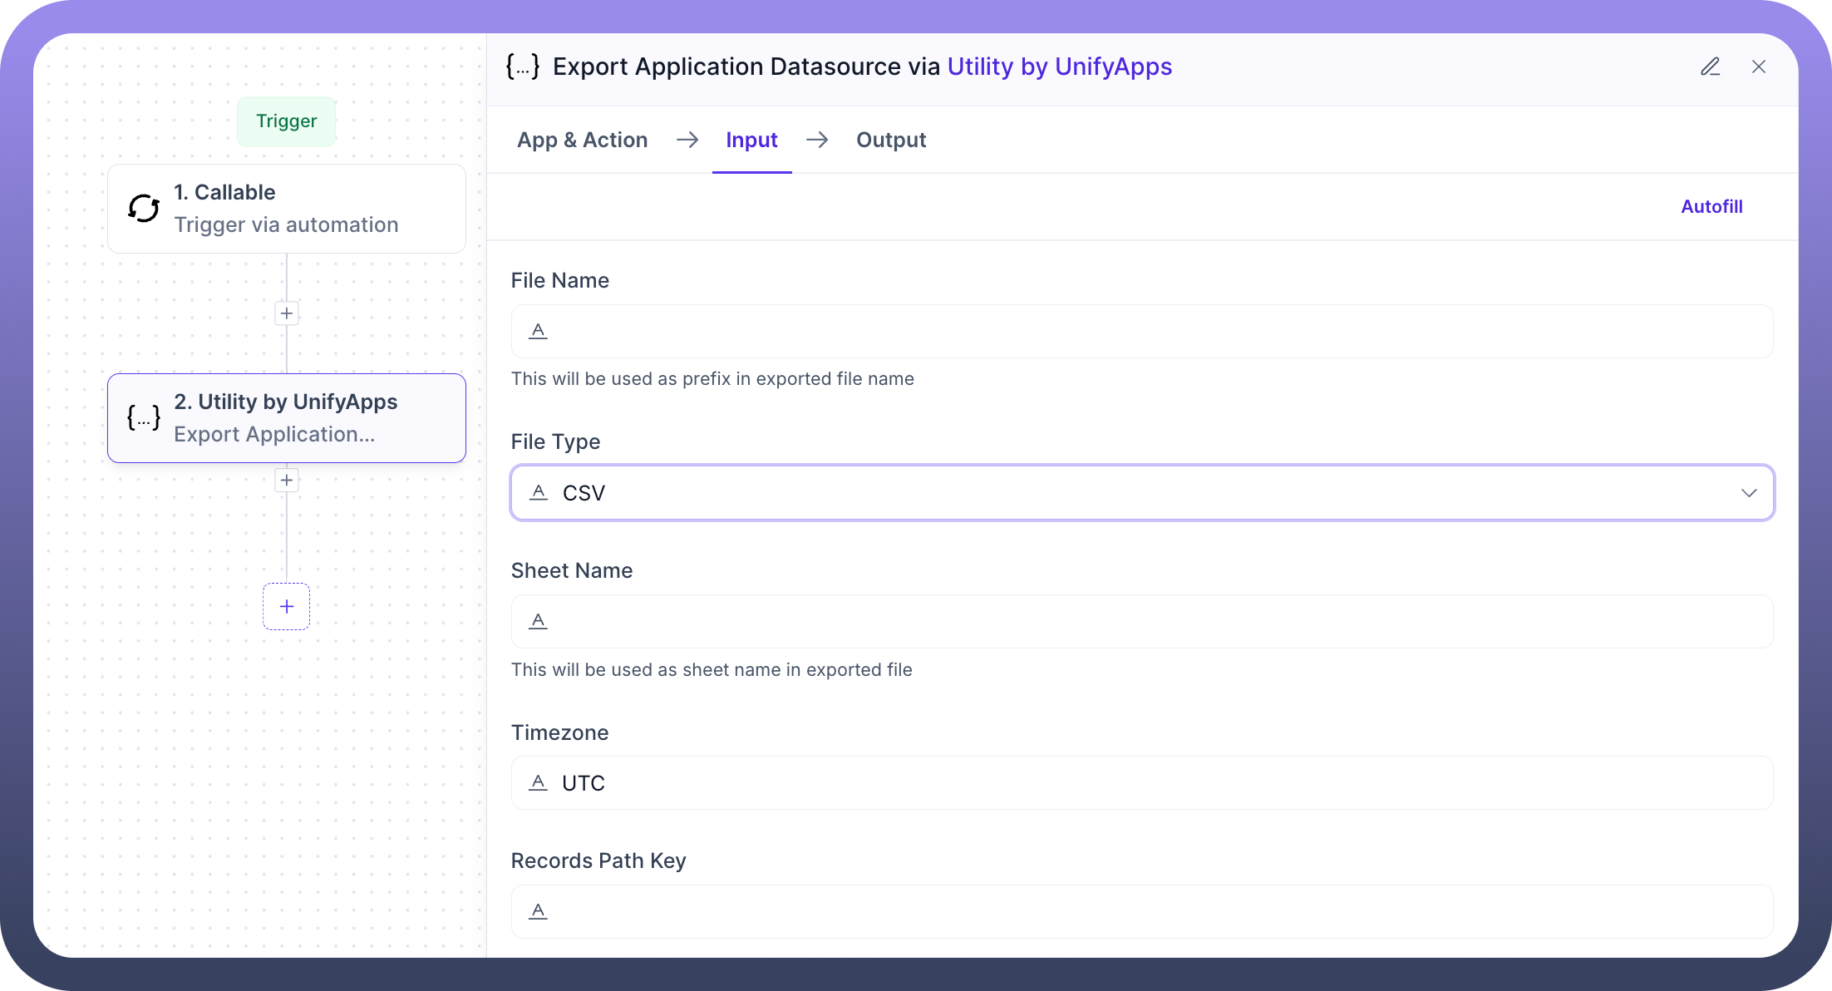Switch to the Output tab
1832x991 pixels.
click(891, 140)
